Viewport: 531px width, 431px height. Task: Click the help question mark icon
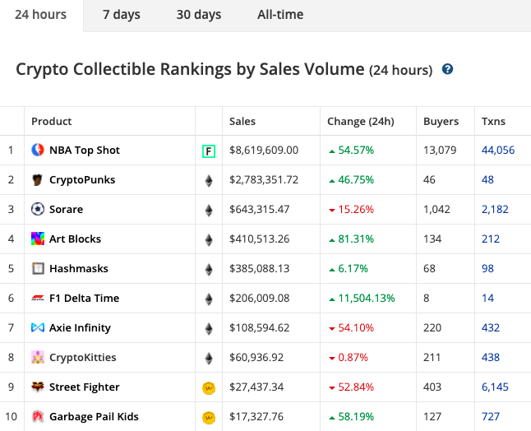tap(447, 69)
